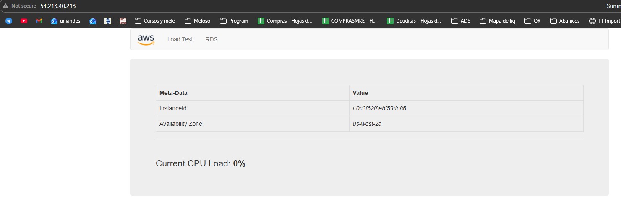Open the Gmail bookmark icon
This screenshot has height=209, width=621.
click(x=39, y=20)
